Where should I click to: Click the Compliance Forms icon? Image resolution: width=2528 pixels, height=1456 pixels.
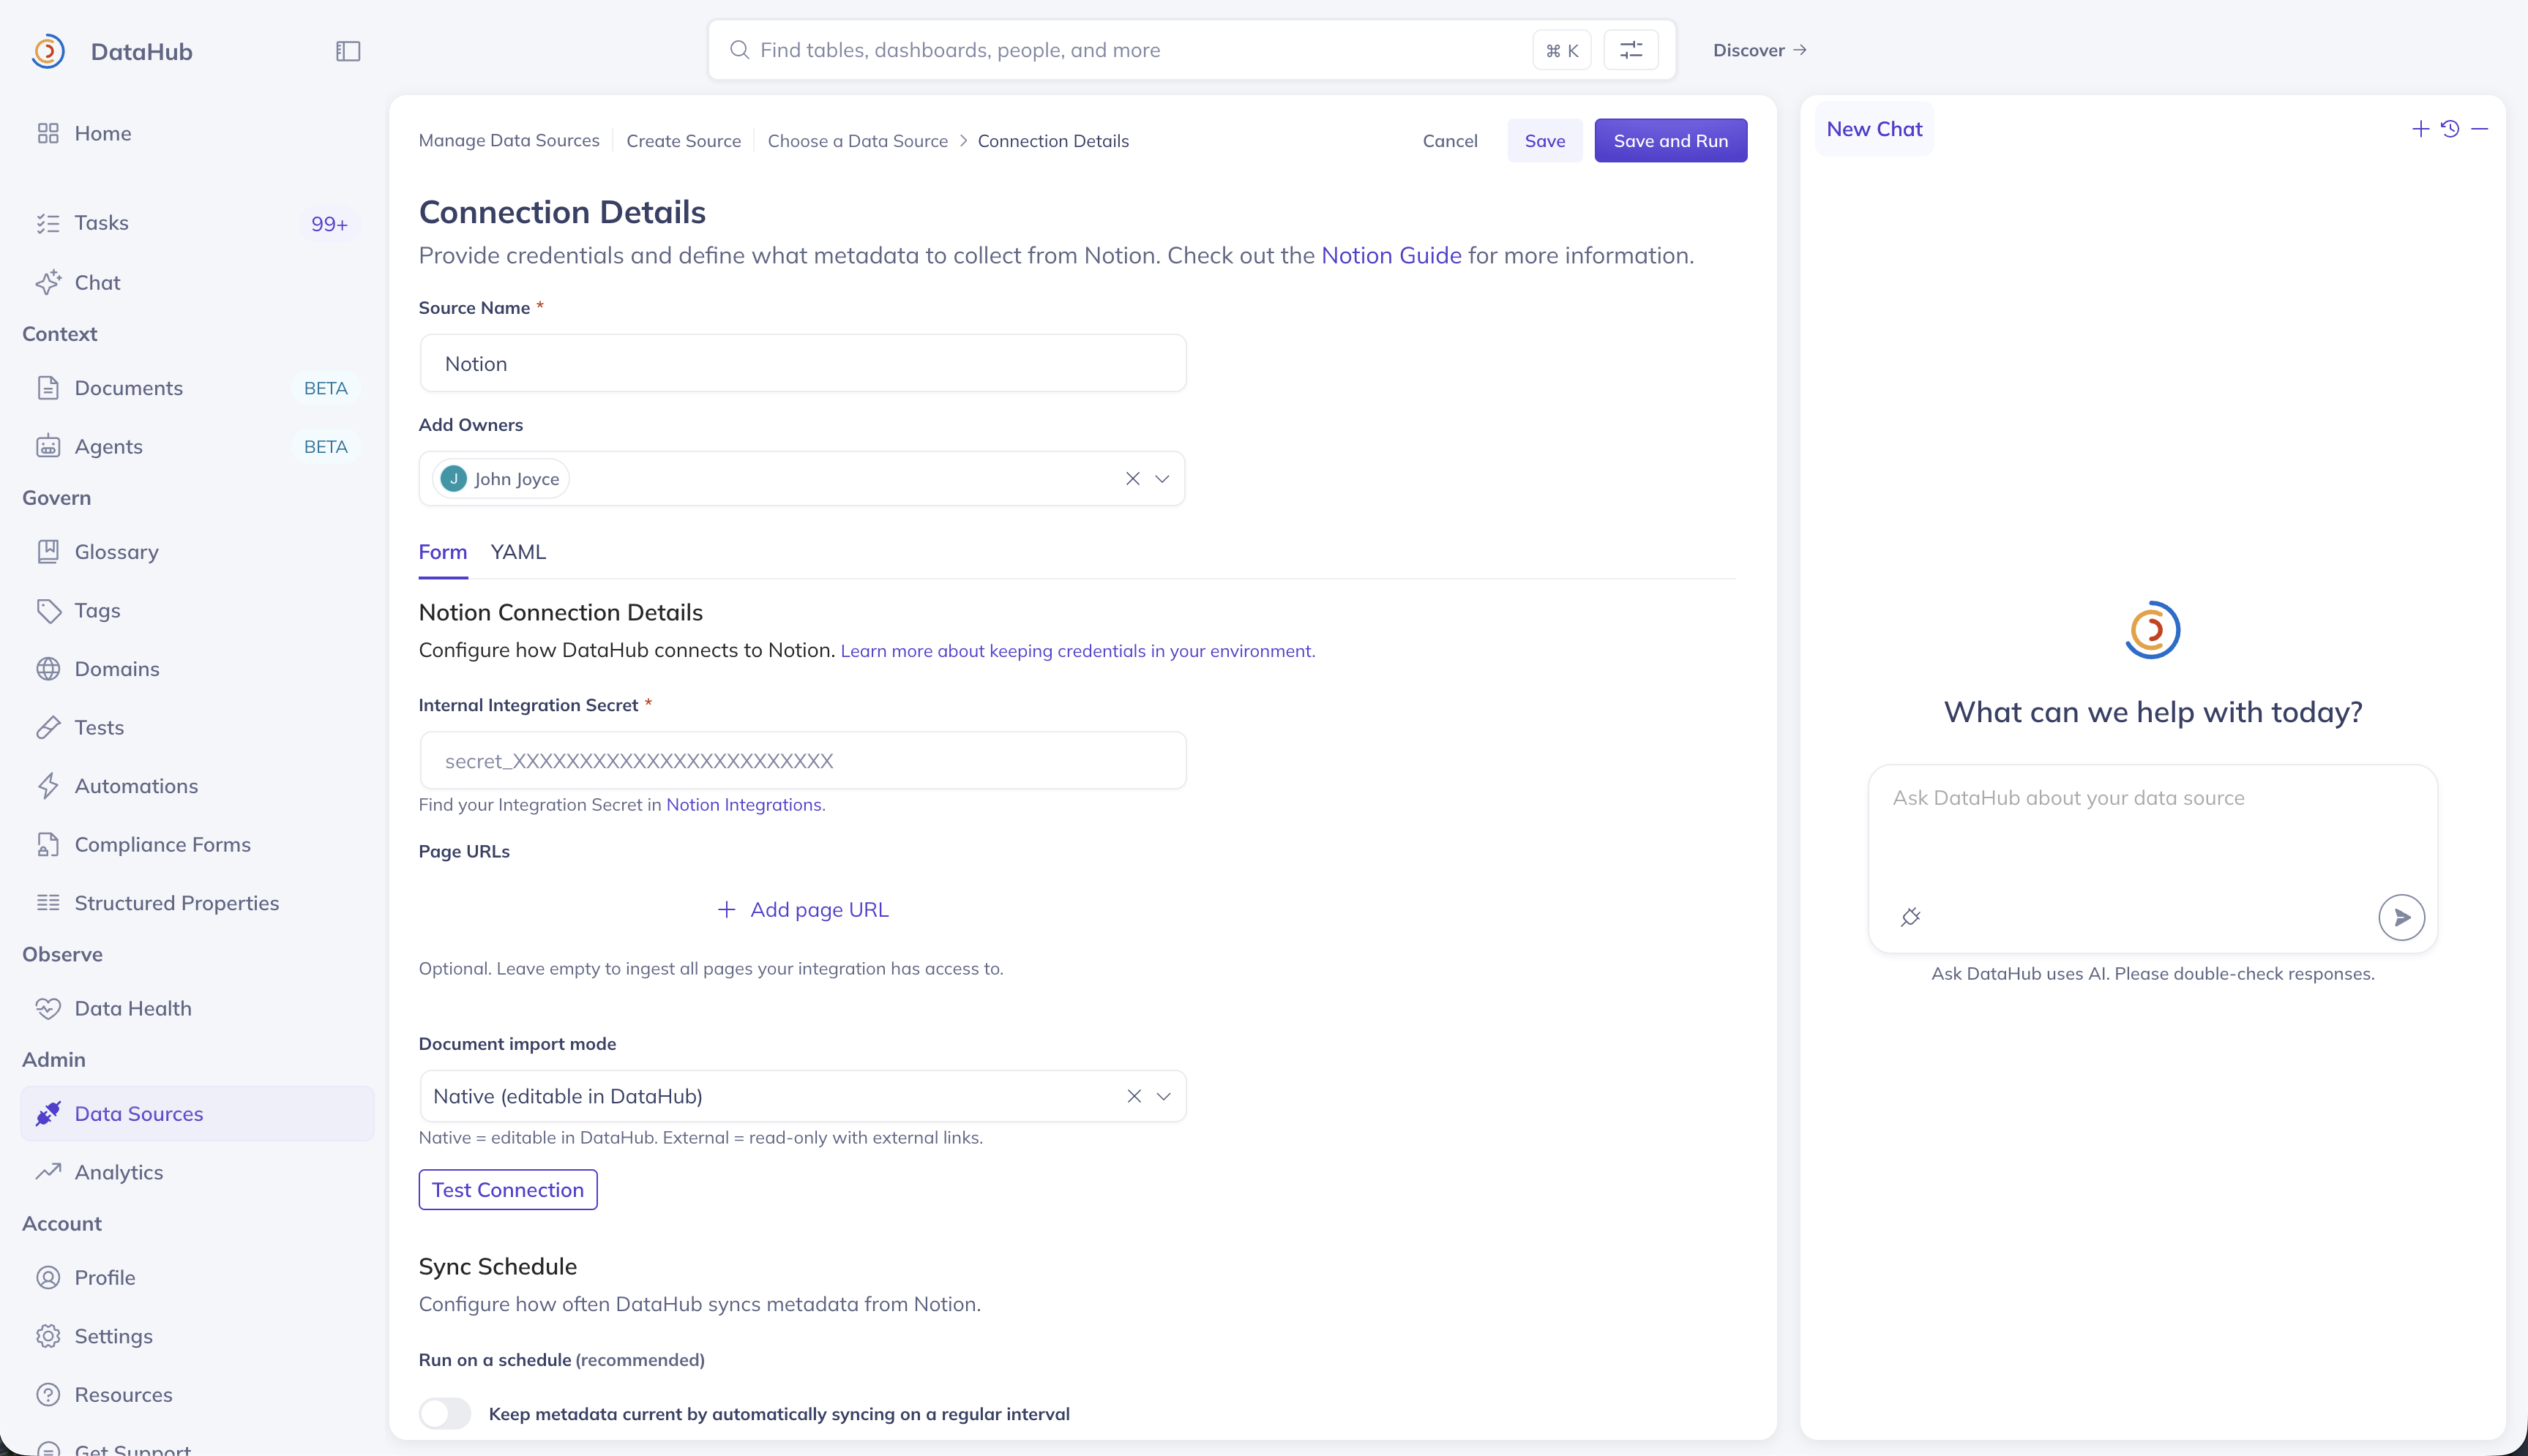48,845
